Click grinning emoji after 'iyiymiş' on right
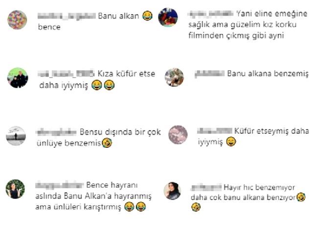This screenshot has width=313, height=237. coord(231,142)
